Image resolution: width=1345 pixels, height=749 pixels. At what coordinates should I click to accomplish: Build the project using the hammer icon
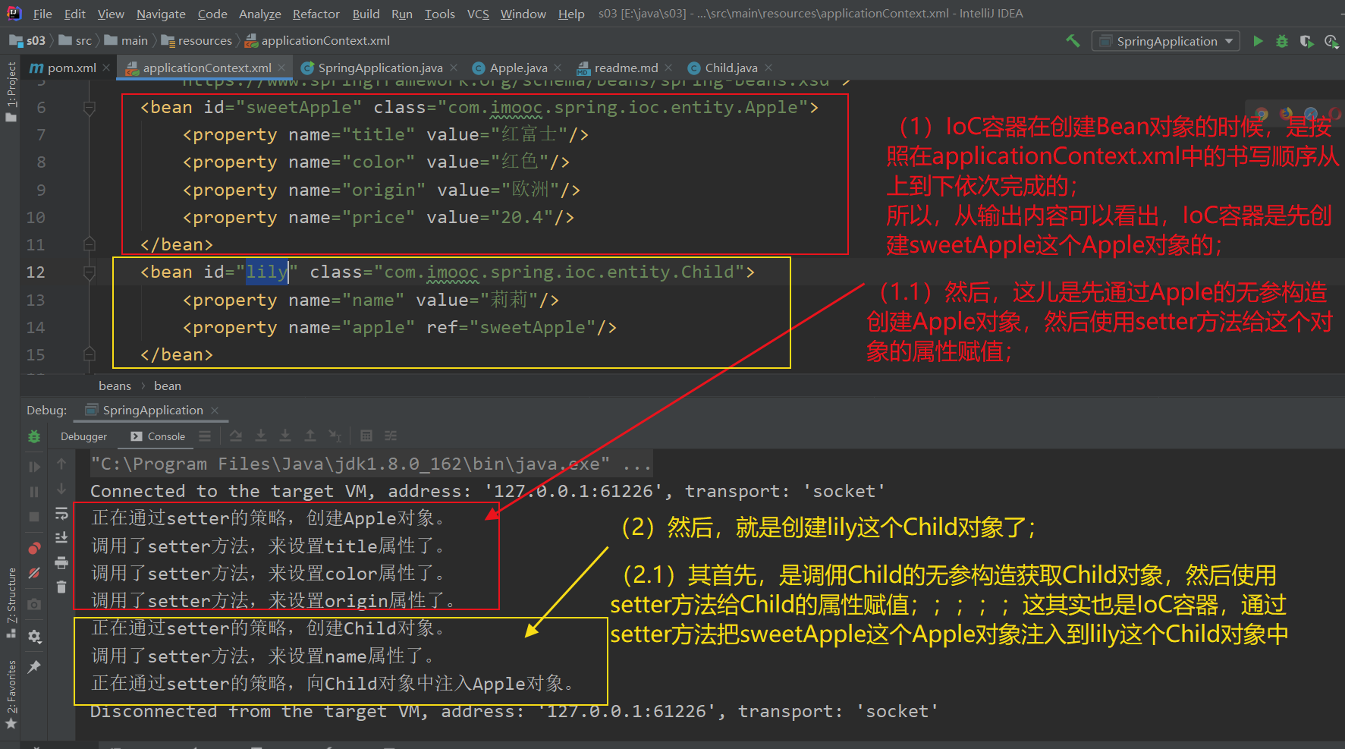point(1073,41)
